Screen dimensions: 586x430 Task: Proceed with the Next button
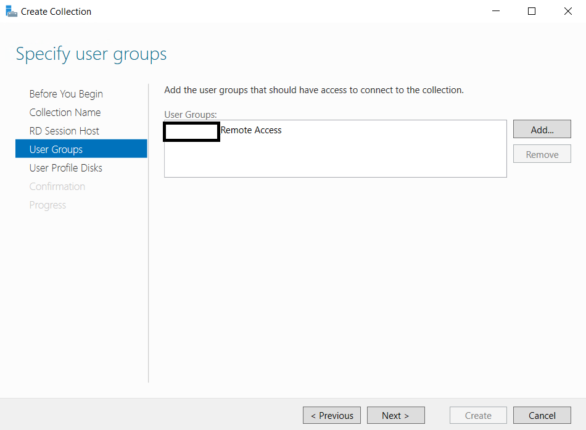click(x=395, y=415)
